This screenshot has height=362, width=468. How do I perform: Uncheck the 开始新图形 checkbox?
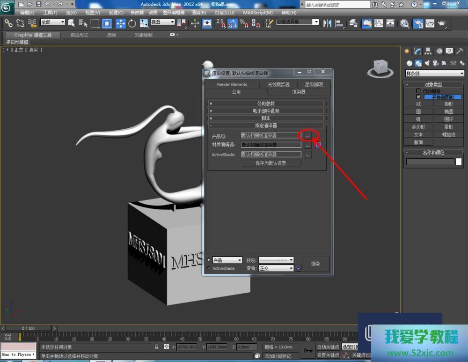[x=418, y=97]
